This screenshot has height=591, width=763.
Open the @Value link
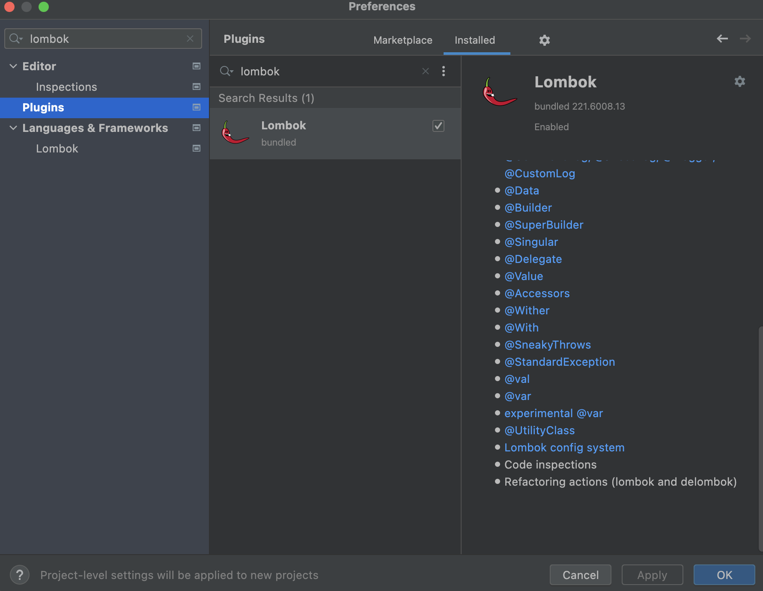(524, 276)
